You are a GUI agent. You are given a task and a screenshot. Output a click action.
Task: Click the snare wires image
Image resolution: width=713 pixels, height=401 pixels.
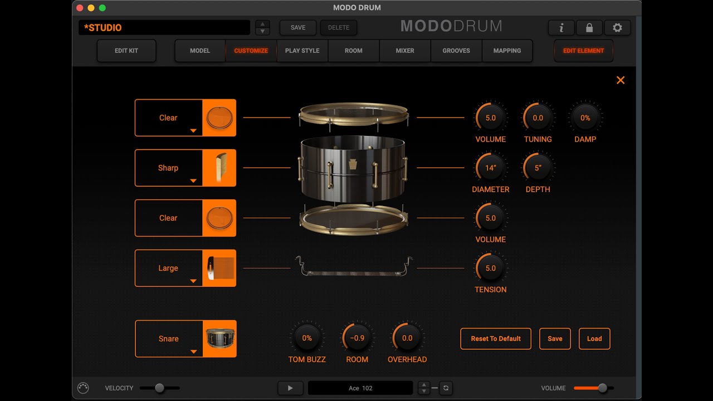[354, 267]
